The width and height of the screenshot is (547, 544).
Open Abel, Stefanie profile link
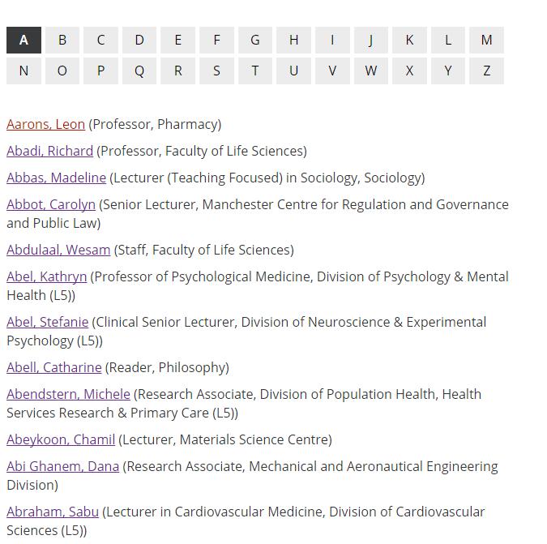(x=47, y=322)
